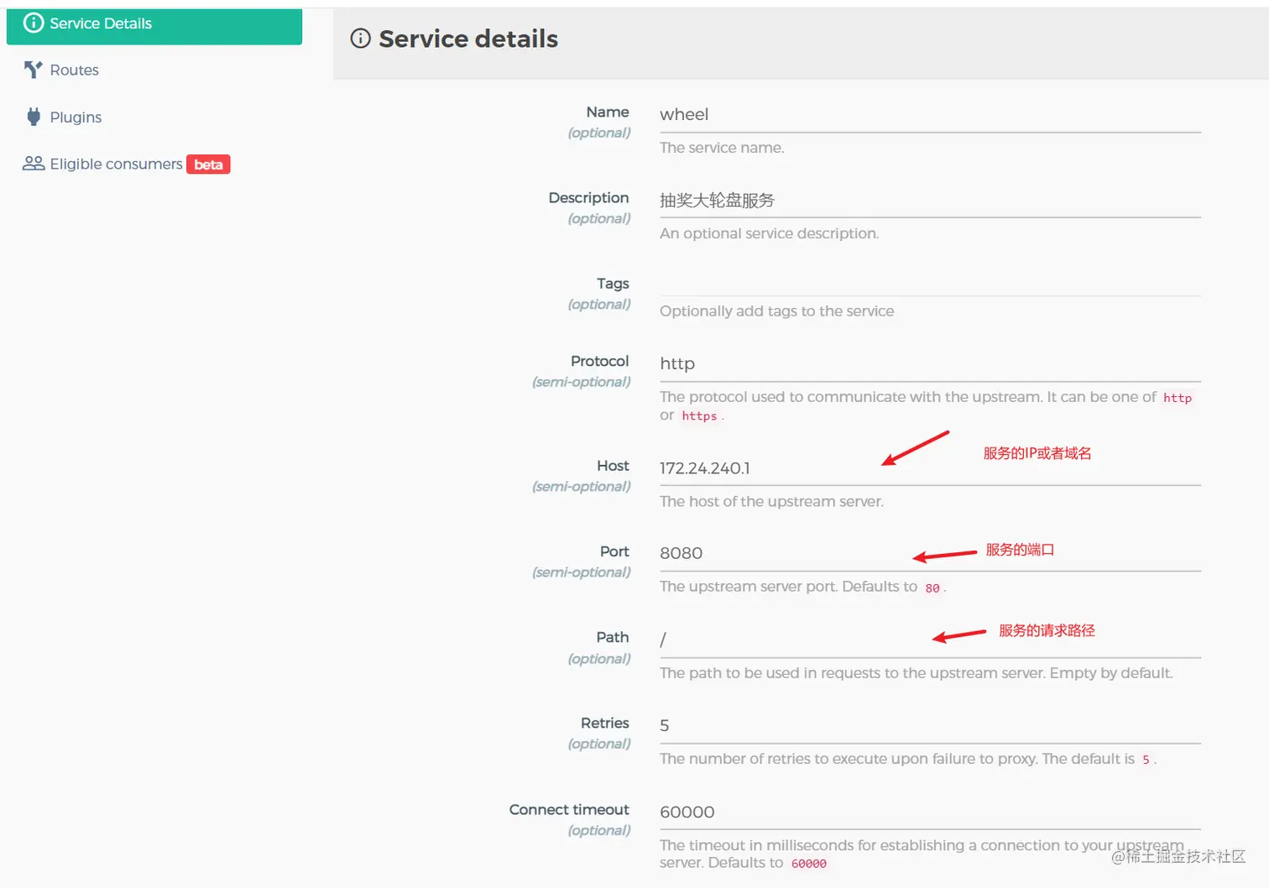This screenshot has height=888, width=1269.
Task: Click the red '80' default port code
Action: point(932,588)
